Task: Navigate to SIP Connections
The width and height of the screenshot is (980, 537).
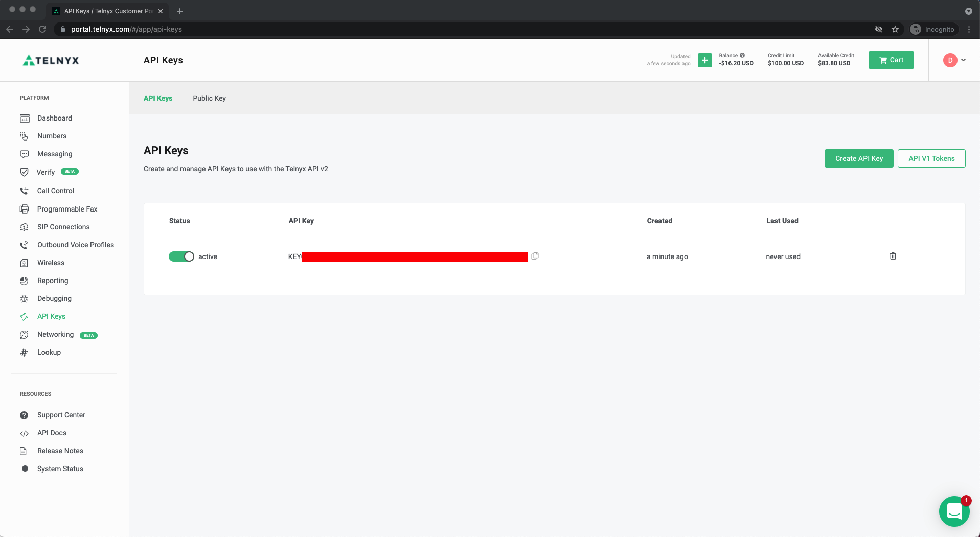Action: point(63,227)
